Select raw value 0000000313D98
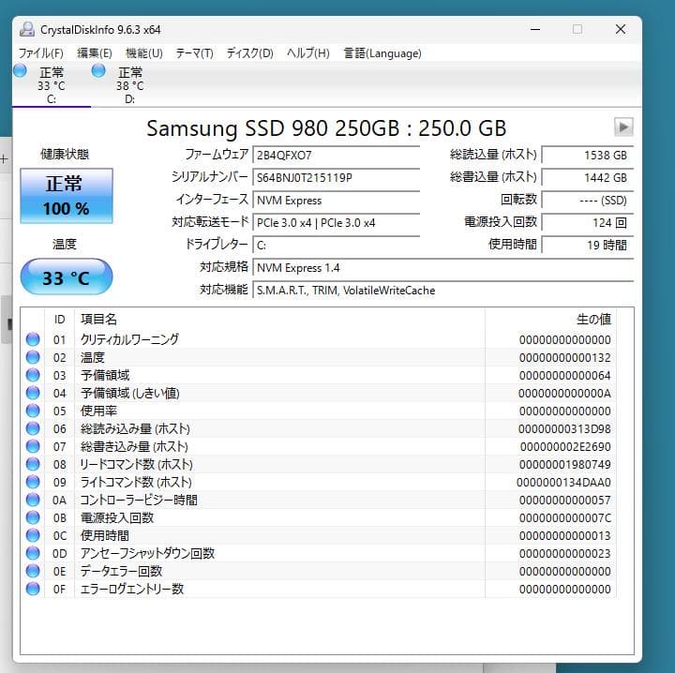This screenshot has width=675, height=673. coord(564,428)
